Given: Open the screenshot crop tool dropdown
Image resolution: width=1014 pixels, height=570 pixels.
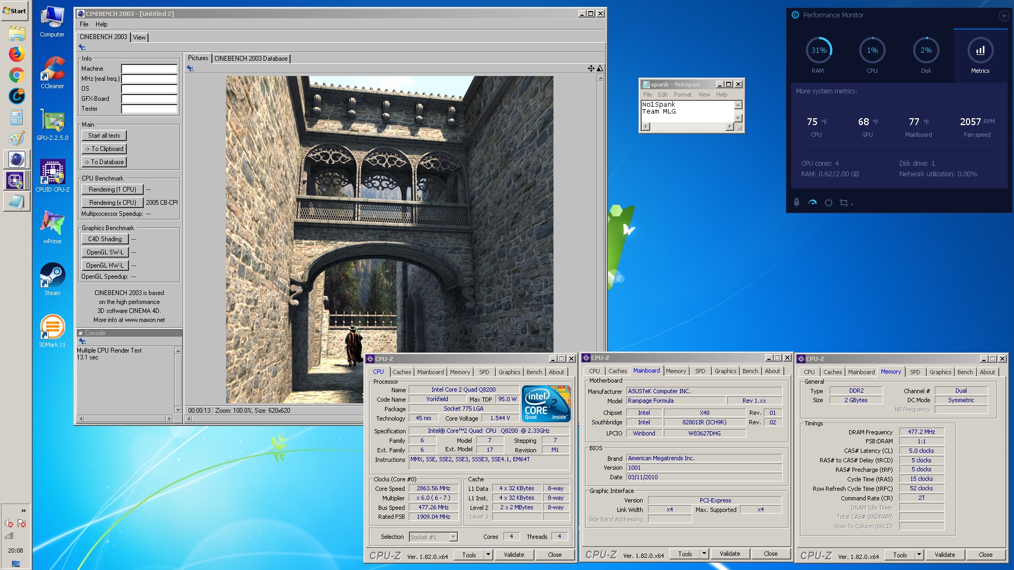Looking at the screenshot, I should coord(846,203).
